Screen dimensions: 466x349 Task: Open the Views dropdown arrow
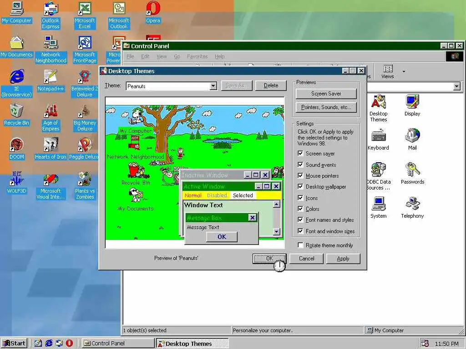[x=404, y=71]
